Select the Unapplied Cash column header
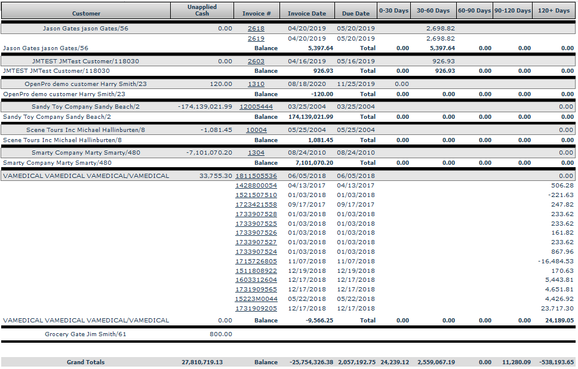Viewport: 578px width, 369px height. (x=202, y=10)
